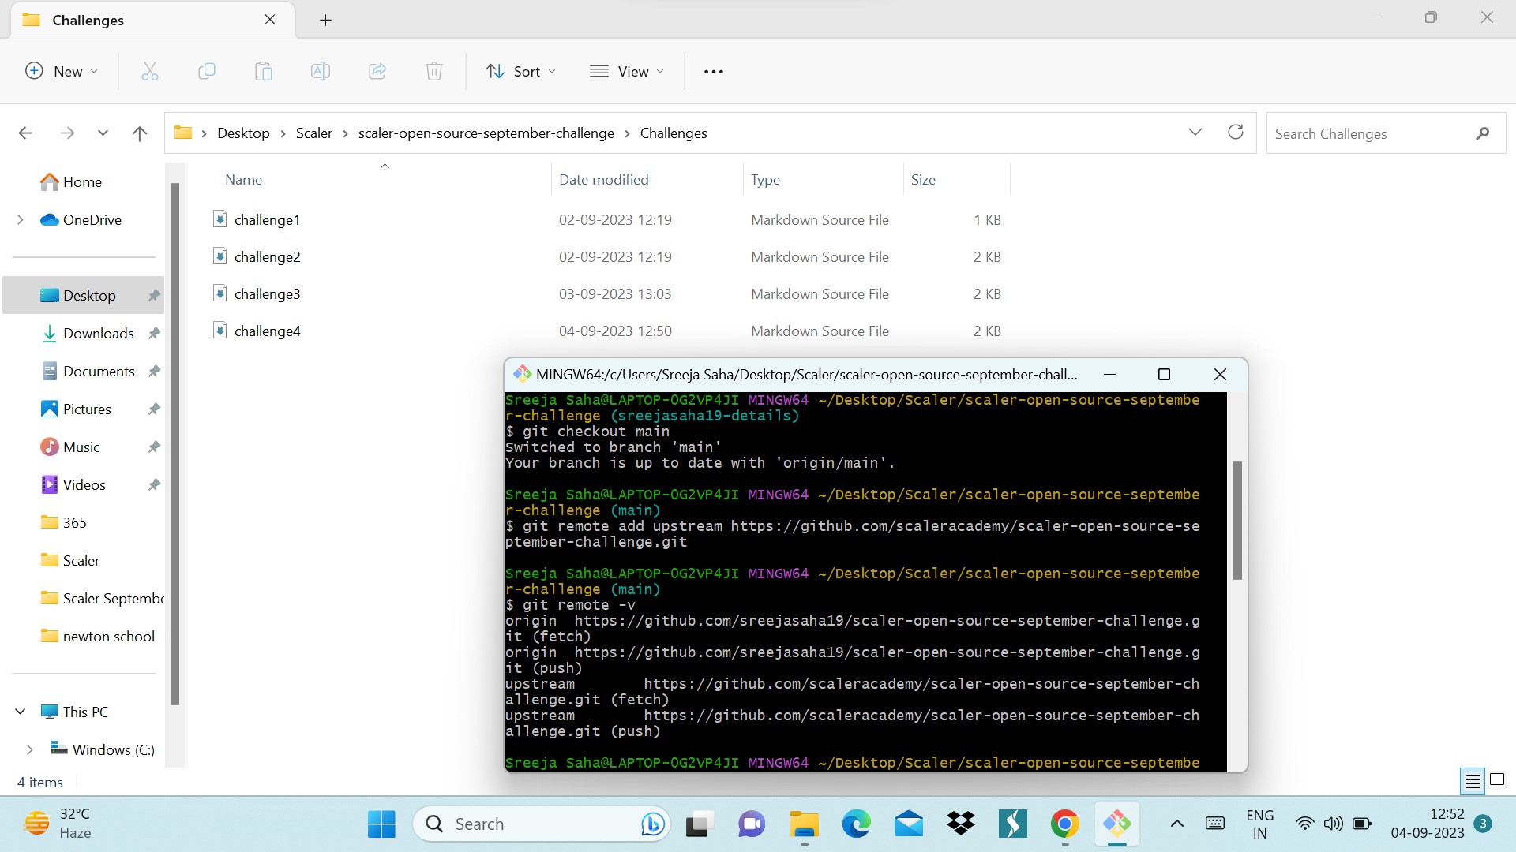Open a new File Explorer tab
This screenshot has width=1516, height=852.
point(325,21)
